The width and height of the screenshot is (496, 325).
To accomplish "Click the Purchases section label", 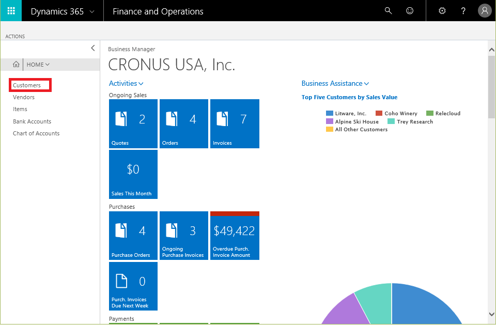I will tap(122, 207).
